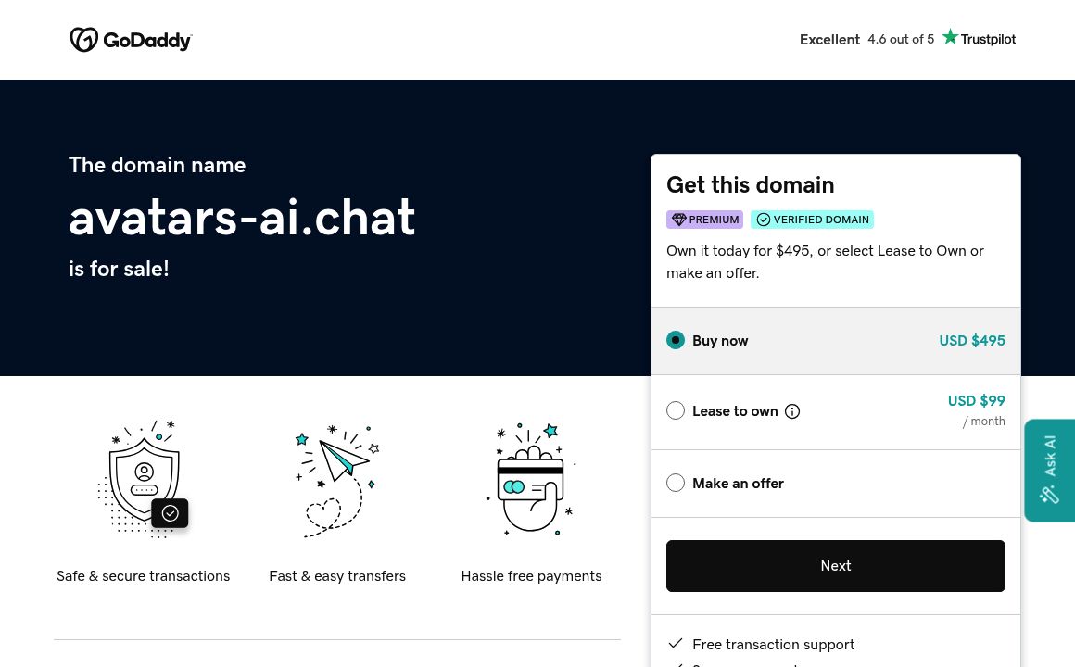The width and height of the screenshot is (1075, 667).
Task: Select the Buy now option
Action: pos(676,340)
